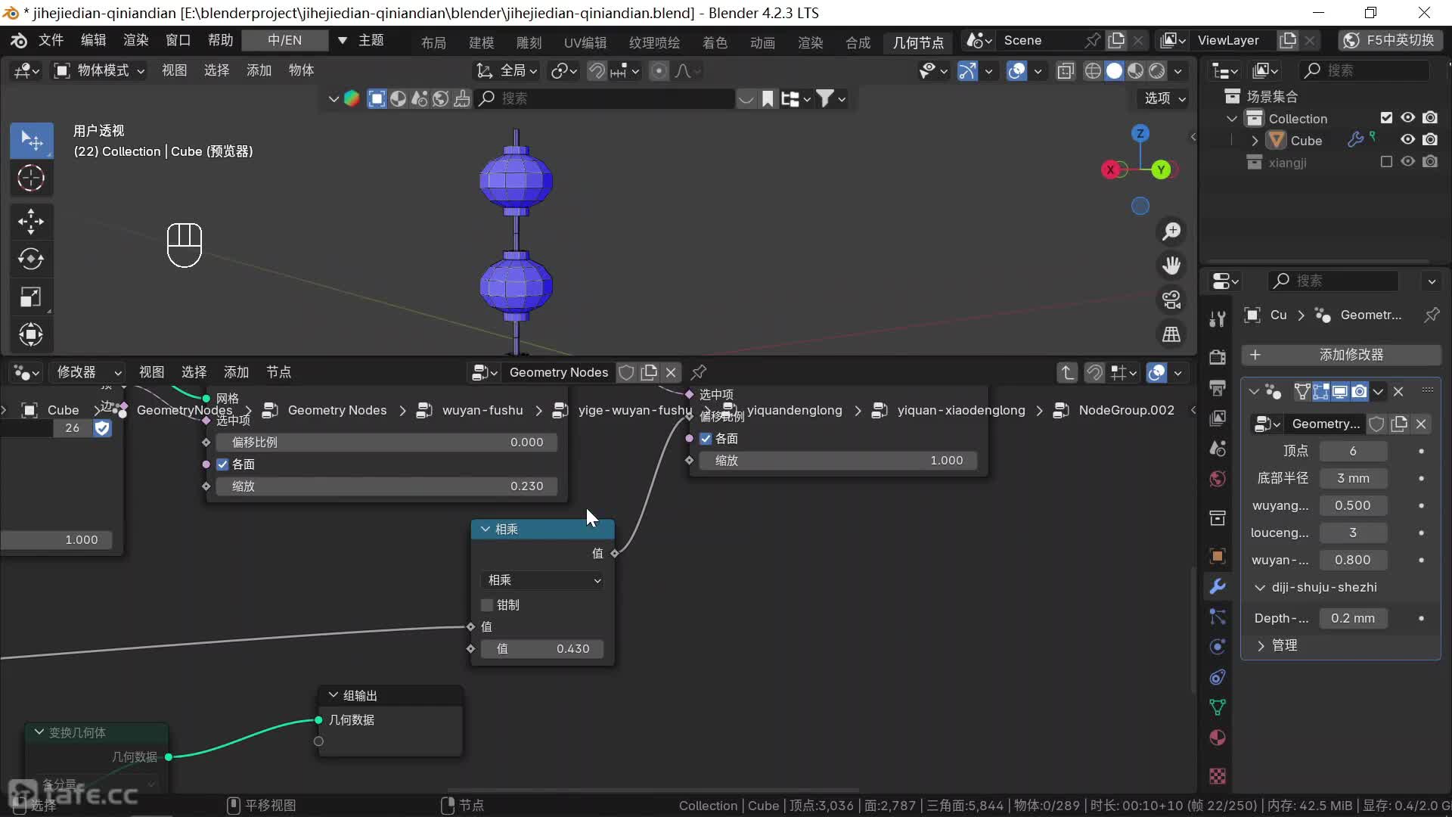Go to parent node tree arrow icon
The height and width of the screenshot is (817, 1452).
click(x=1066, y=372)
